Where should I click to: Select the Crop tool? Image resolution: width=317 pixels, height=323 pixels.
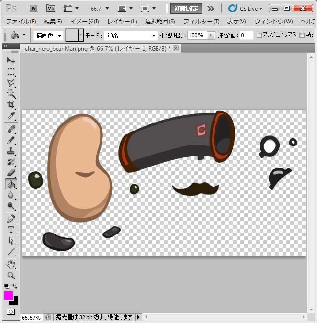coord(11,105)
